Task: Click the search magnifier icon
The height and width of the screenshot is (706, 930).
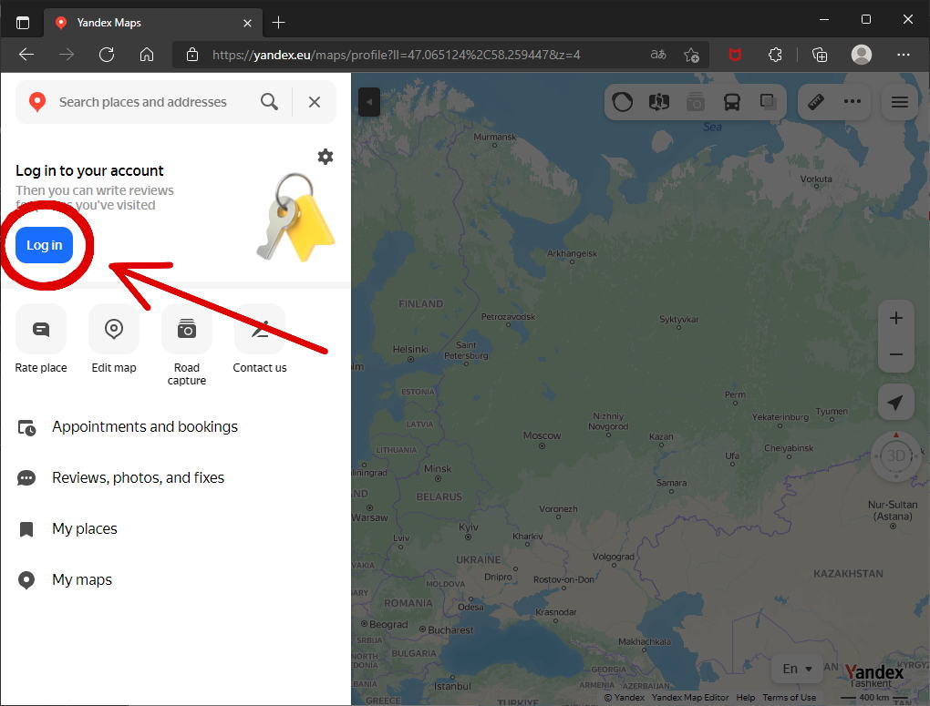Action: 269,102
